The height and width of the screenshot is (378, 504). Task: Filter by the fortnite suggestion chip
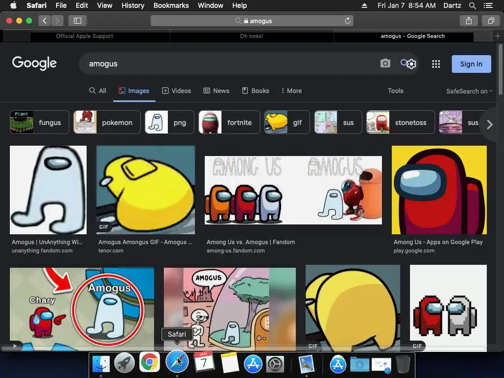229,122
